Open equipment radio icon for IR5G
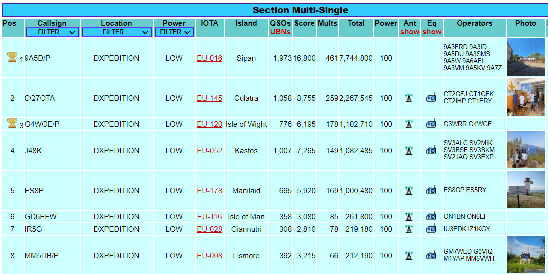548x274 pixels. (x=431, y=229)
